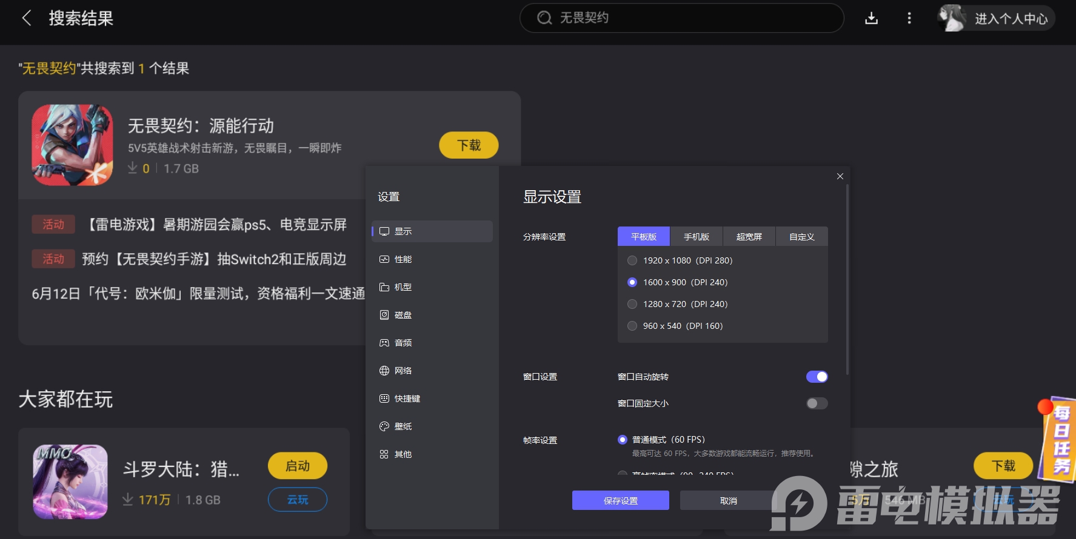This screenshot has height=539, width=1076.
Task: Click the user avatar for 进入个人中心
Action: 952,18
